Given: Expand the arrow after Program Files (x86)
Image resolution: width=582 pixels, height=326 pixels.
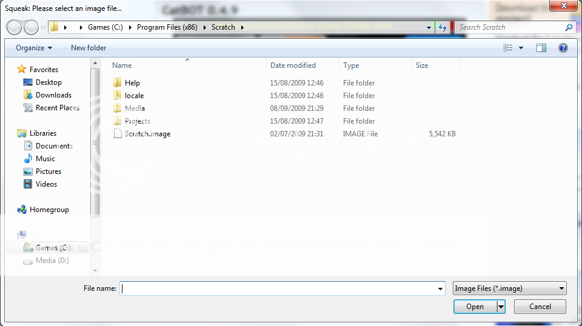Looking at the screenshot, I should (204, 27).
